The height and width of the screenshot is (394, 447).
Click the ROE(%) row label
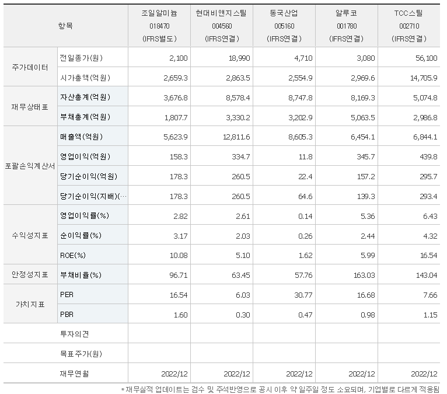coord(73,255)
